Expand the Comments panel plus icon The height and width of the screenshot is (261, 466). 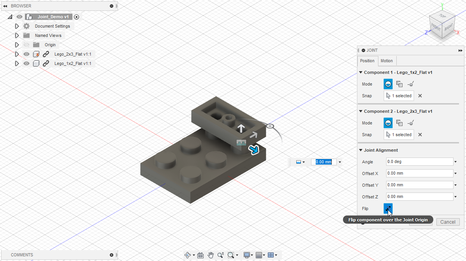point(111,255)
